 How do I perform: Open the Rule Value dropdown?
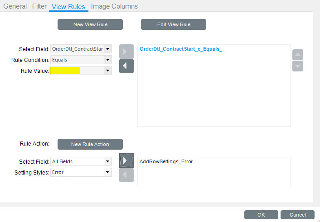pyautogui.click(x=107, y=71)
